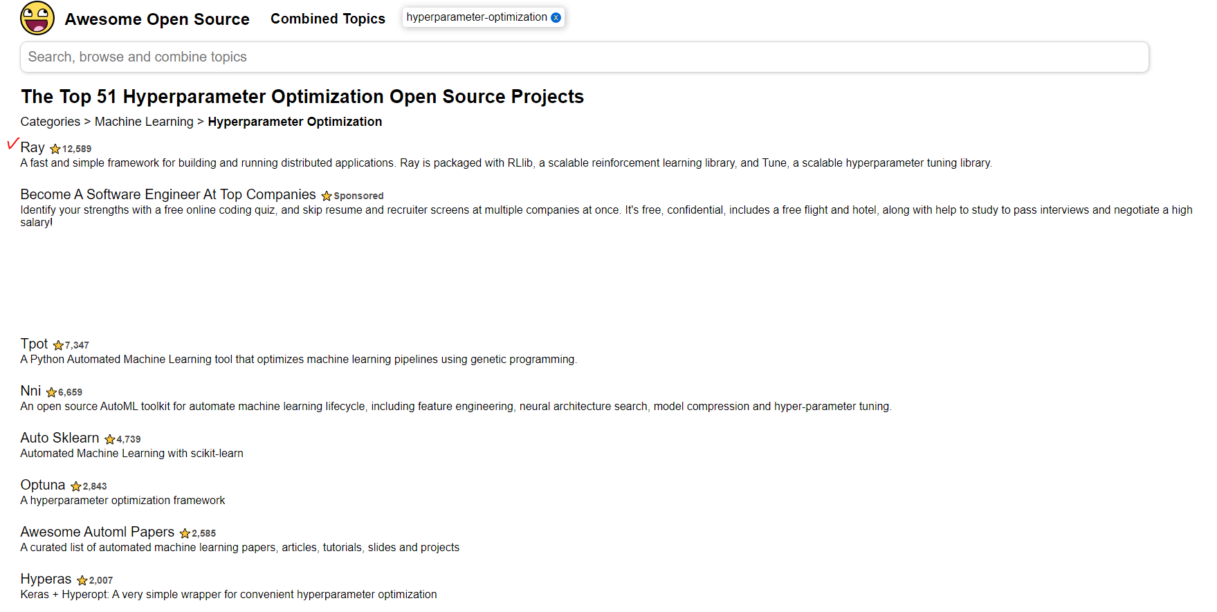Click the Sponsored label text

[x=358, y=196]
